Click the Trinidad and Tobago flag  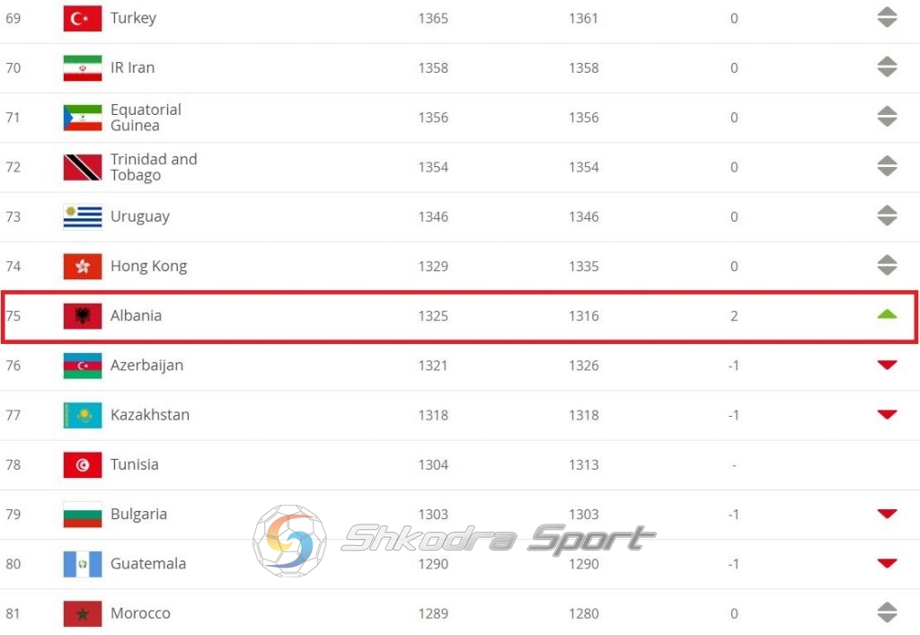[83, 167]
